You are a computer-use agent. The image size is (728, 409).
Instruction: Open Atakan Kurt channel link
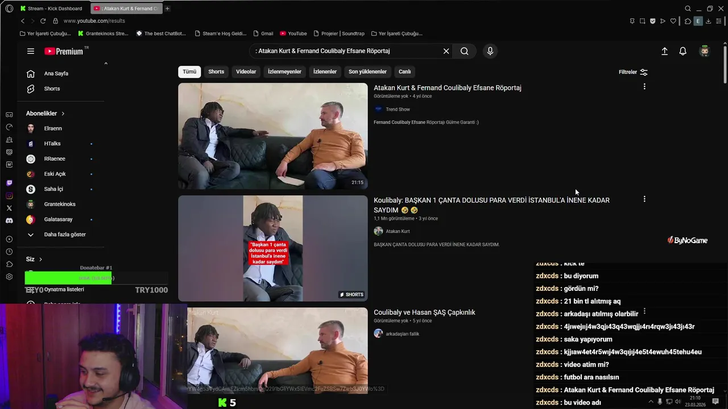(398, 231)
